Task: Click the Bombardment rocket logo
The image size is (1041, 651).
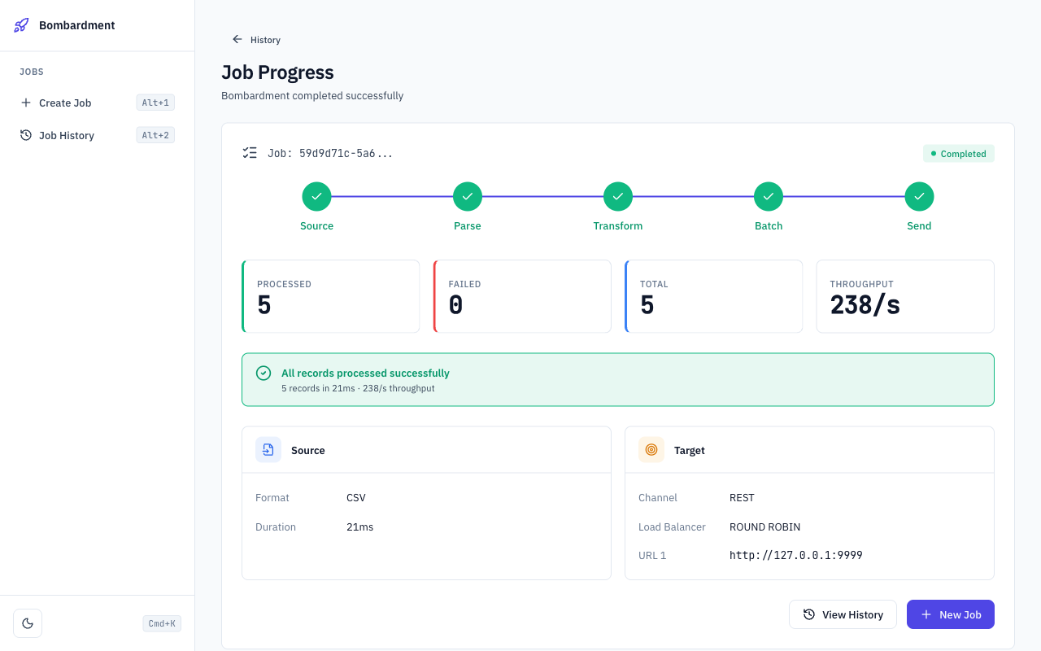Action: pyautogui.click(x=20, y=25)
